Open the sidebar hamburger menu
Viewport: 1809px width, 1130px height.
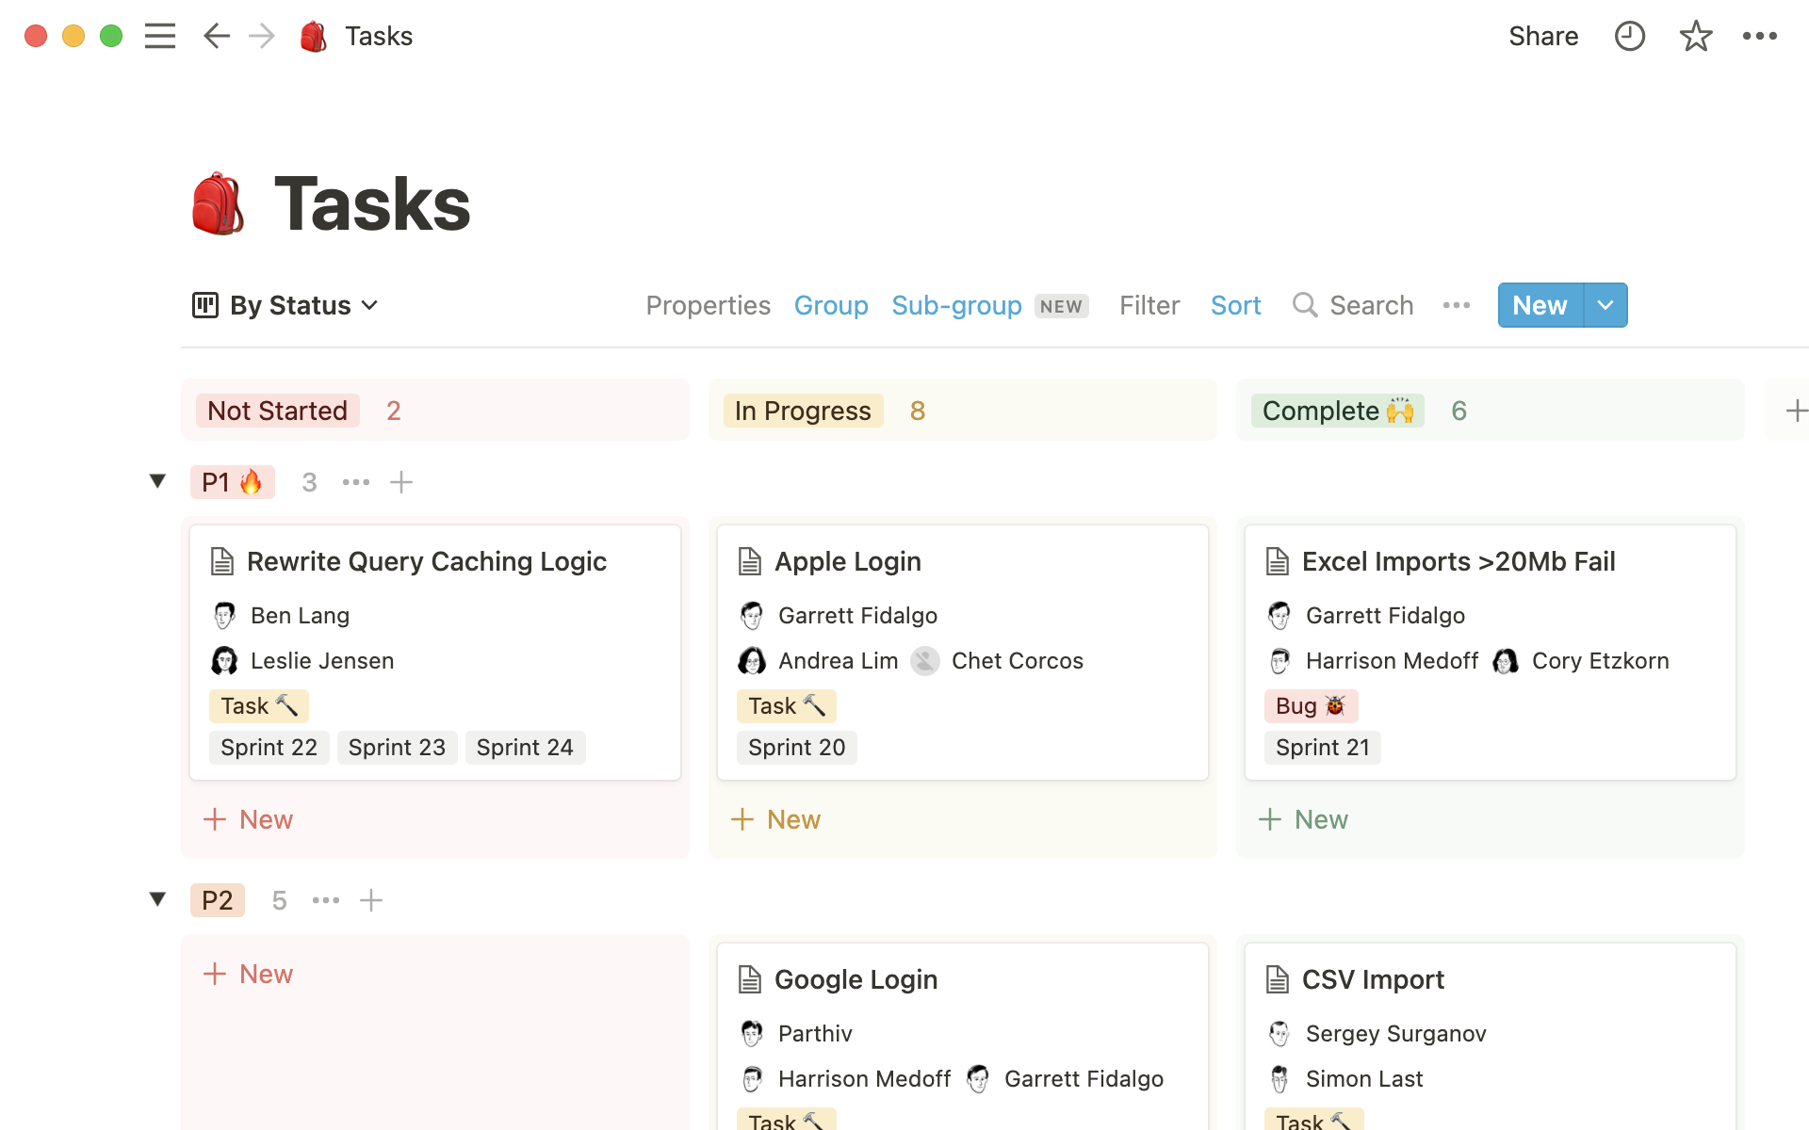tap(160, 36)
